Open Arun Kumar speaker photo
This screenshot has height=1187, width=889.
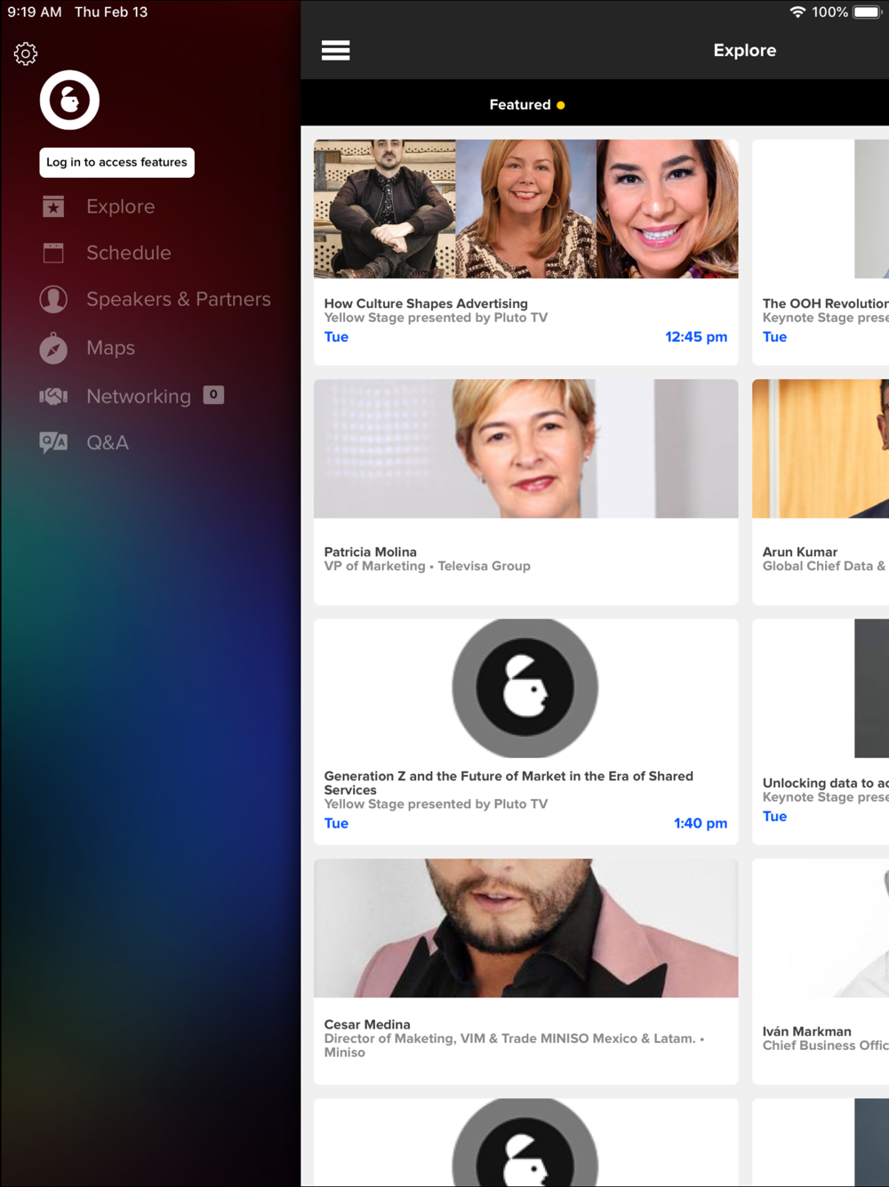[x=821, y=448]
